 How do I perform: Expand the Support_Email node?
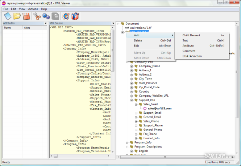coord(136,113)
